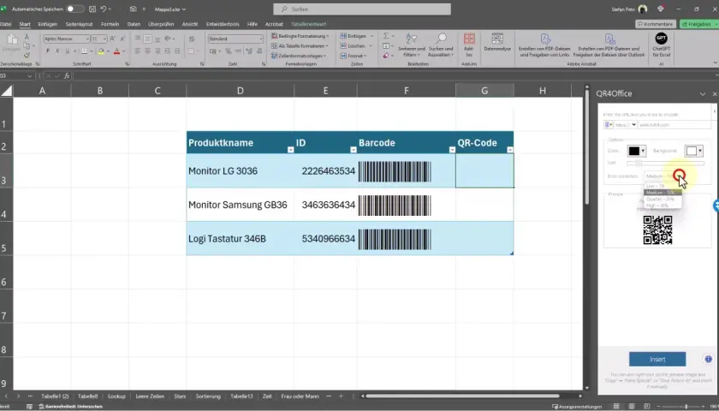
Task: Click Erstellen von PDF-Dateien und Freigeben von Links
Action: [544, 45]
